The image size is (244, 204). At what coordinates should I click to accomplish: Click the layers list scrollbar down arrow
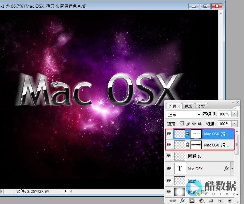point(237,195)
